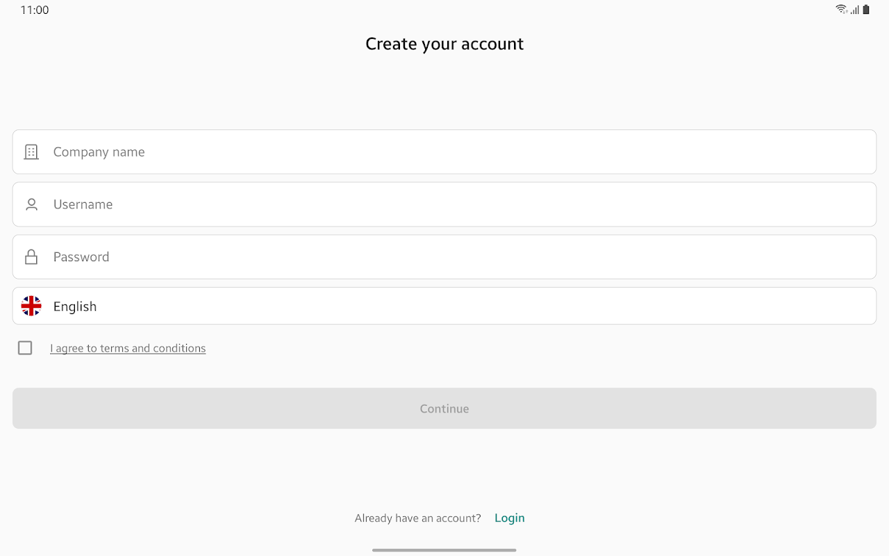Focus the Password input field
Image resolution: width=889 pixels, height=556 pixels.
coord(458,257)
